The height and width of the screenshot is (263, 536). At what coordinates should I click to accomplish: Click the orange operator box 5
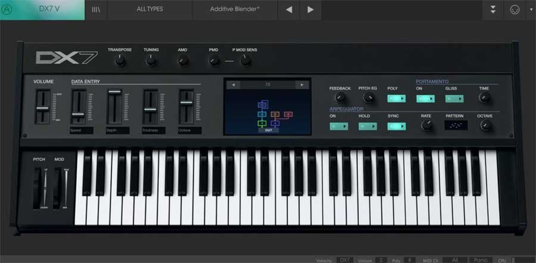(275, 114)
